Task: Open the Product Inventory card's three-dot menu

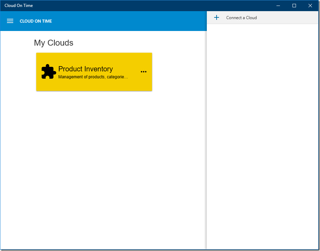Action: pos(144,72)
